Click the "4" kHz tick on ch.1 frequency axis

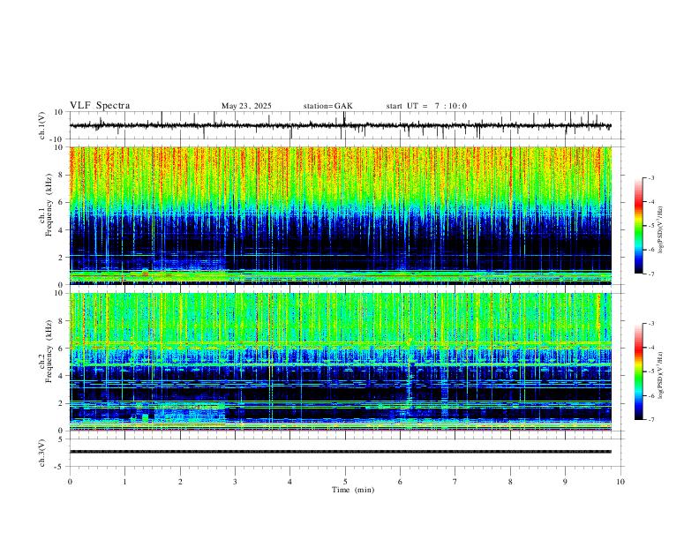61,230
